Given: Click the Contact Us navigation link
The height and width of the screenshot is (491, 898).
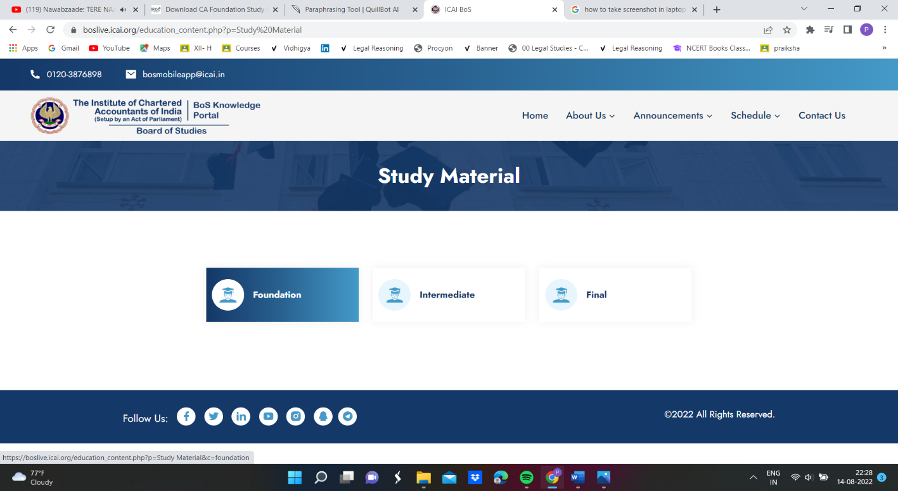Looking at the screenshot, I should coord(821,115).
